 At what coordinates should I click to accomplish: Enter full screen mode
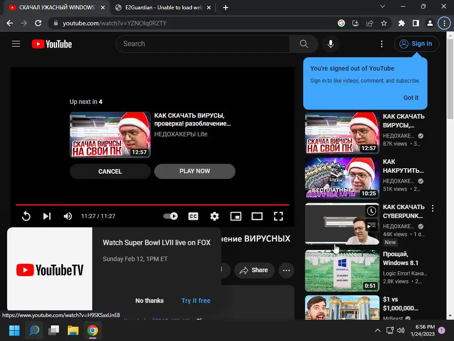click(x=278, y=216)
